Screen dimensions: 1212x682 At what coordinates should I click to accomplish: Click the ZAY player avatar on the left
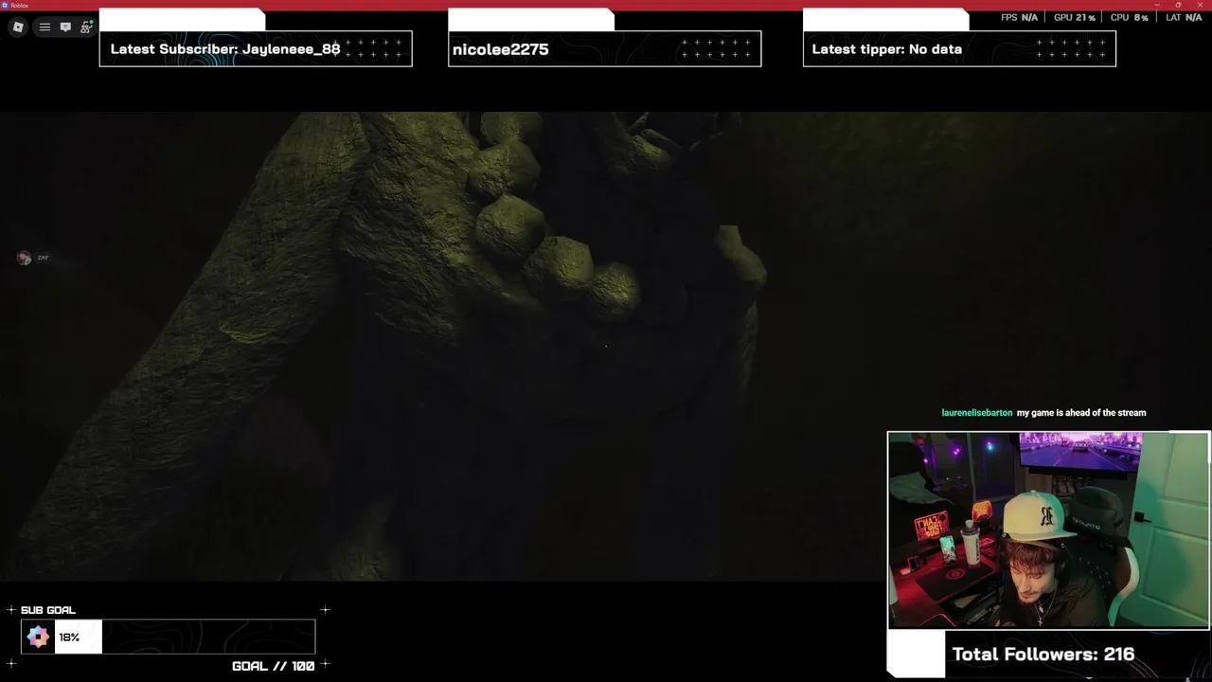click(x=25, y=258)
